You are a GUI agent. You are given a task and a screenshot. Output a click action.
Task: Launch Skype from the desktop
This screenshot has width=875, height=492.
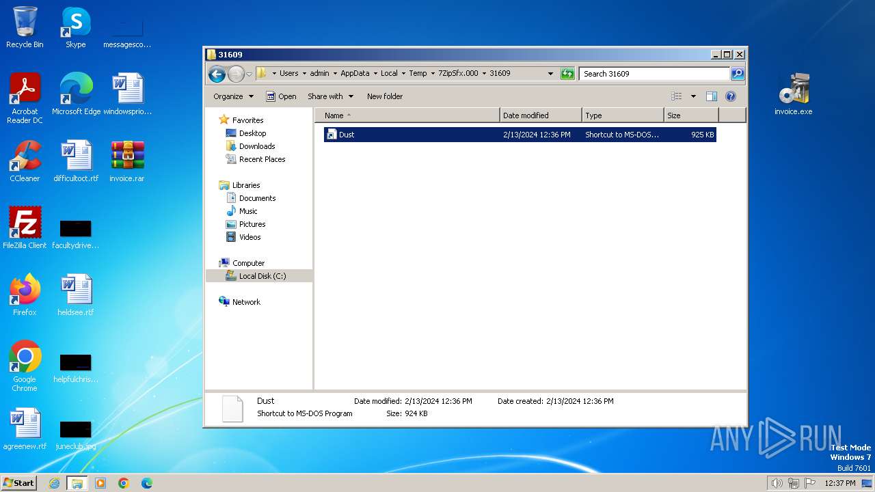coord(76,28)
